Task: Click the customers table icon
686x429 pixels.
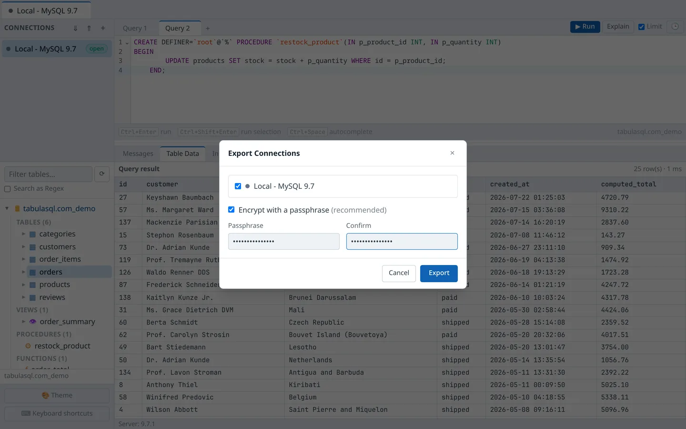Action: pos(33,247)
